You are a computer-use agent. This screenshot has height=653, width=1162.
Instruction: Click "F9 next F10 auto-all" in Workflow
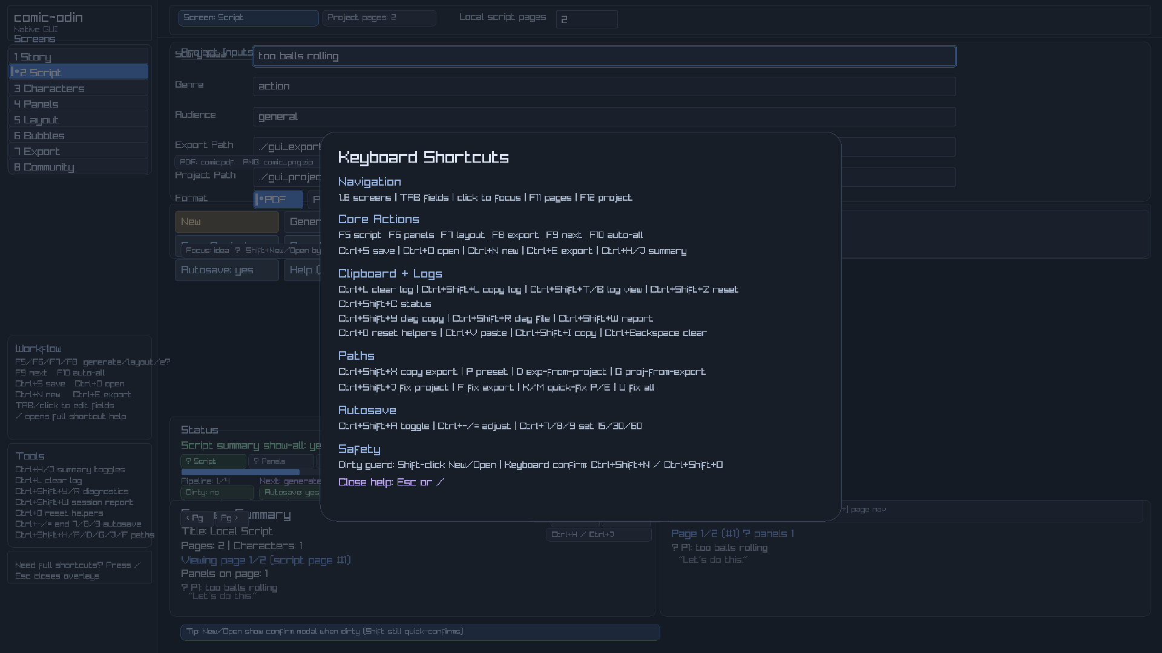[x=60, y=373]
